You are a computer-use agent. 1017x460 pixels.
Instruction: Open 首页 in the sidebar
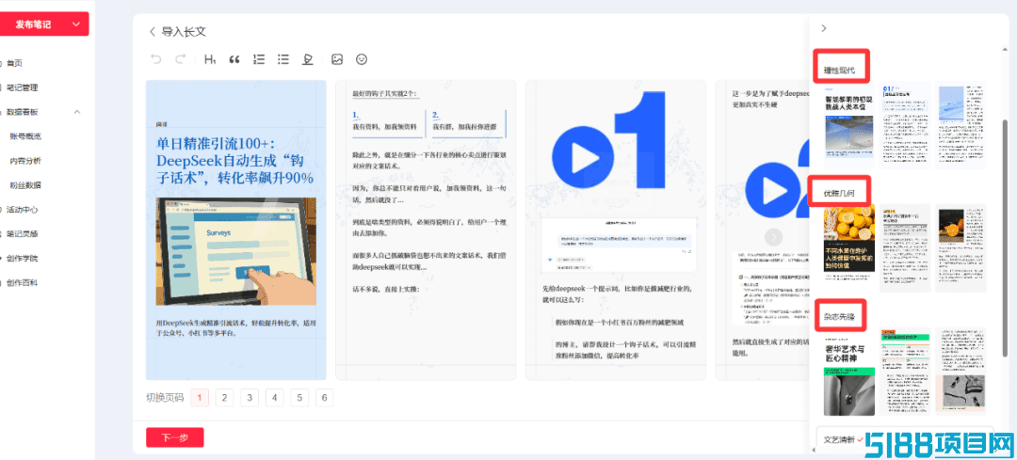tap(14, 63)
